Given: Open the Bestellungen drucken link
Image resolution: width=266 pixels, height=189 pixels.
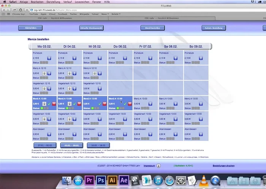Looking at the screenshot, I should (226, 166).
